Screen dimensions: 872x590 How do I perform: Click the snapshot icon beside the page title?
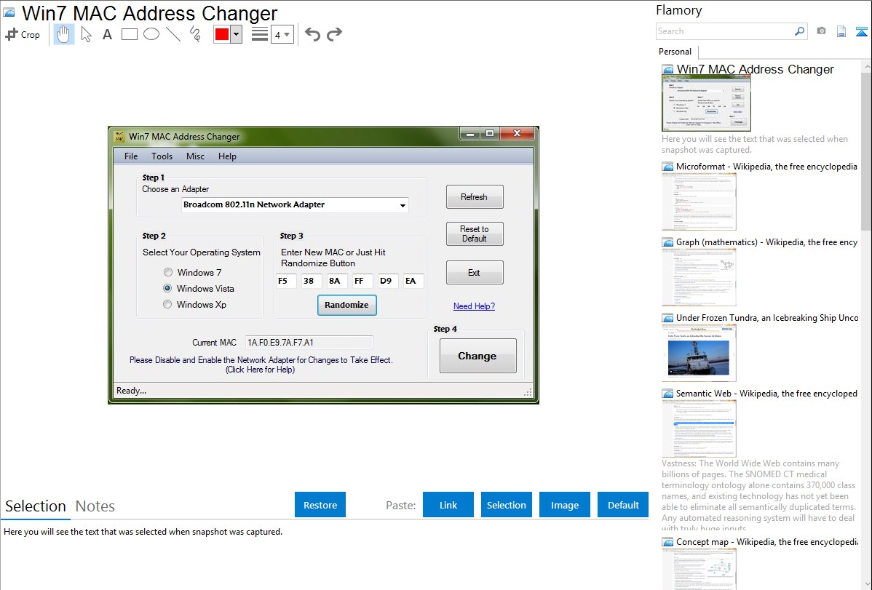click(x=9, y=12)
